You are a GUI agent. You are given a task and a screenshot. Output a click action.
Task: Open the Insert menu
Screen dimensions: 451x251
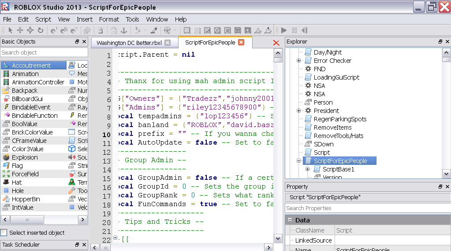[85, 19]
